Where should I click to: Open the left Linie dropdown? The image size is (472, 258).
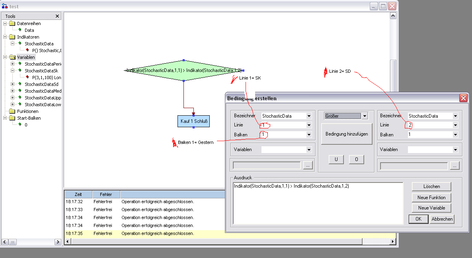309,125
